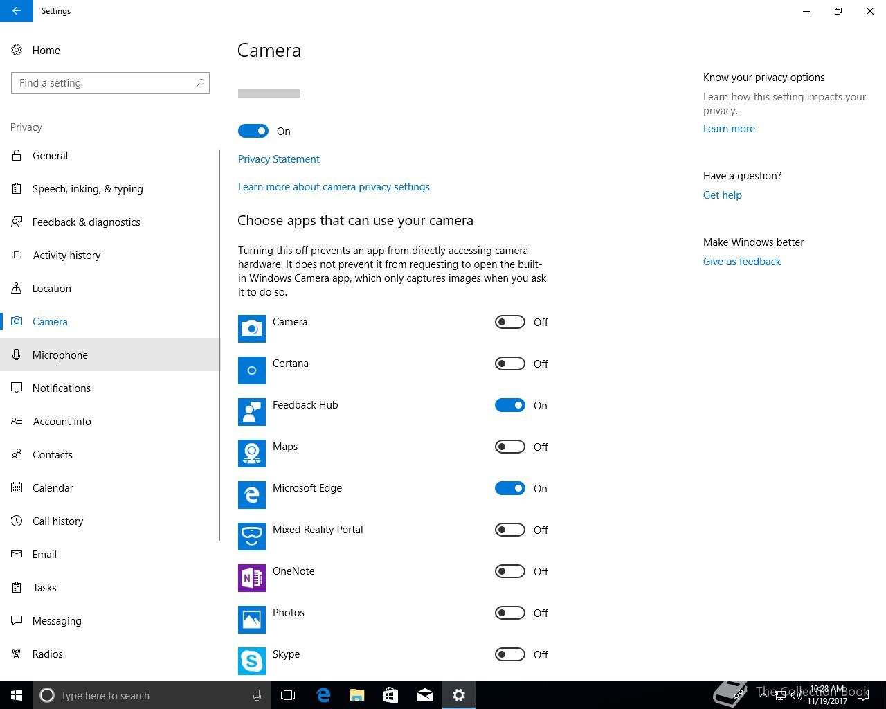Click the Photos app icon
The width and height of the screenshot is (886, 709).
(252, 620)
